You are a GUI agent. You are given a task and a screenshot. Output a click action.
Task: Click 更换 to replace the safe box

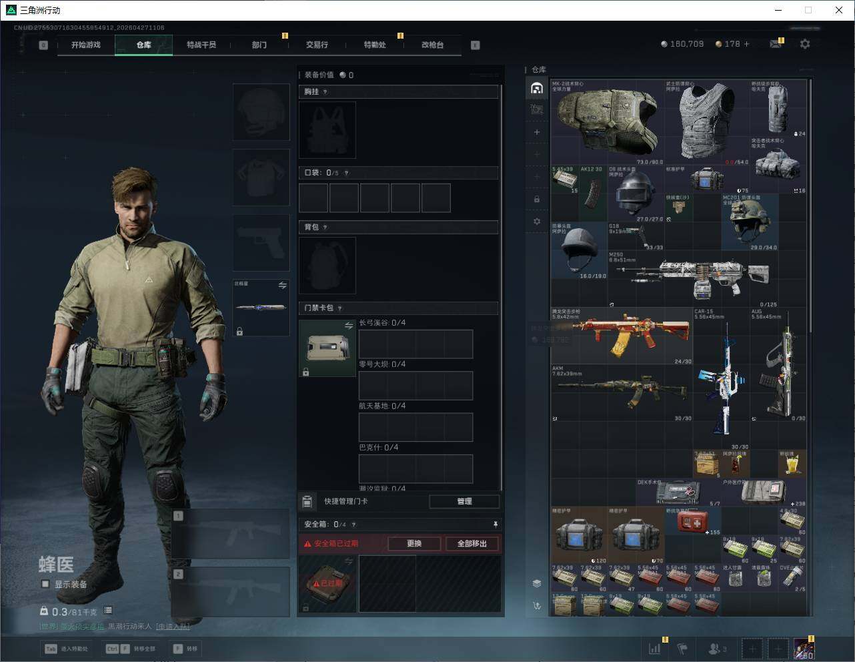tap(414, 544)
